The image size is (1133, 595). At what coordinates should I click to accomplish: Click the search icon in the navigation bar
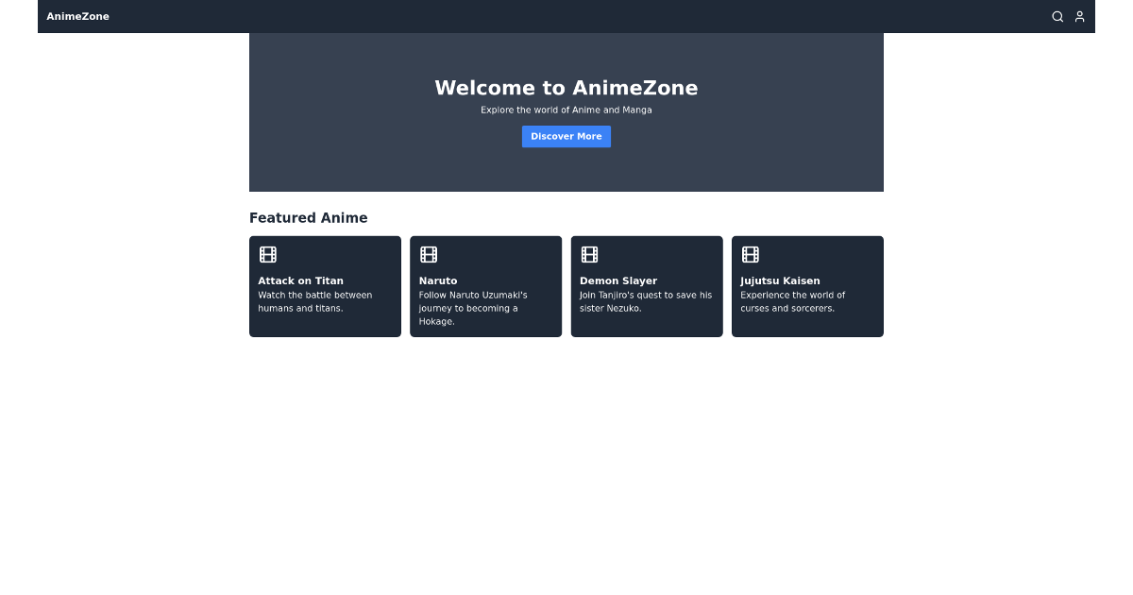(x=1057, y=16)
